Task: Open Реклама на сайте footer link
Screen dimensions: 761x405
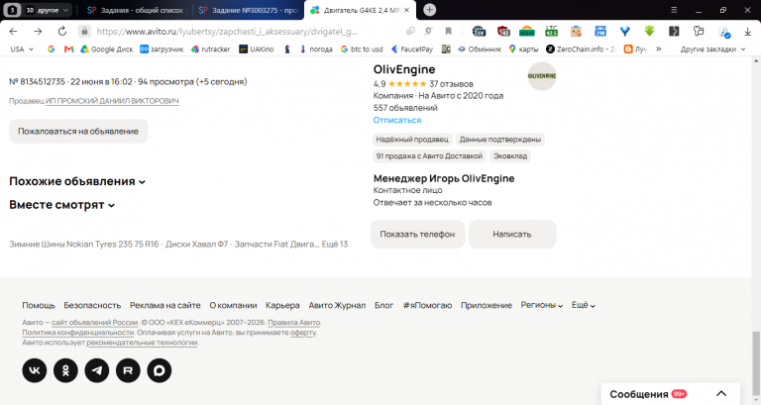Action: click(x=165, y=305)
